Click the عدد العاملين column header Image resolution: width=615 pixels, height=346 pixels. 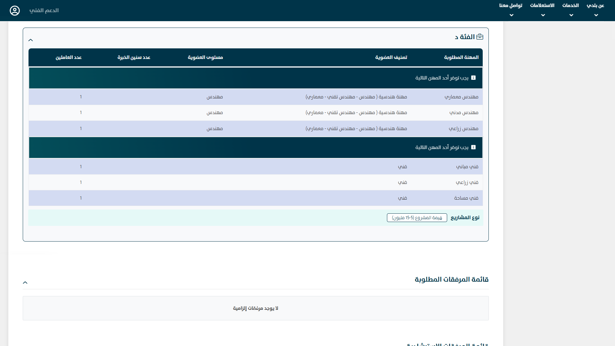point(69,57)
